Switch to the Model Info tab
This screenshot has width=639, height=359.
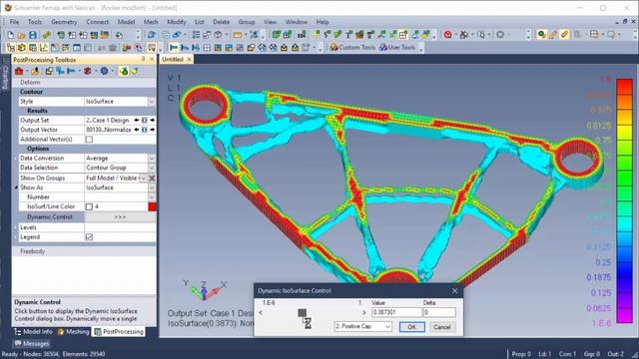click(x=33, y=332)
